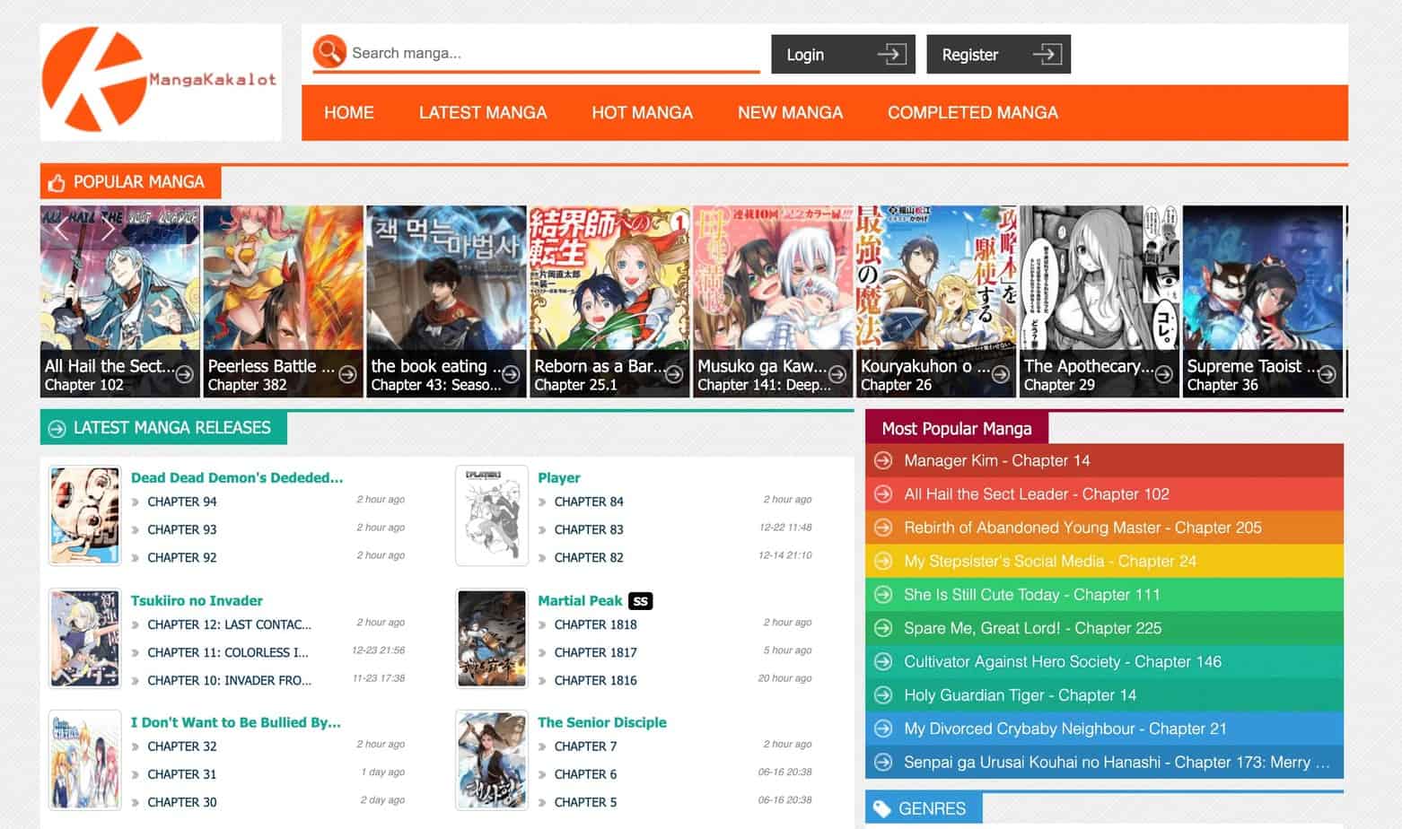The height and width of the screenshot is (829, 1402).
Task: Open the MangaKakalot logo homepage
Action: tap(161, 82)
